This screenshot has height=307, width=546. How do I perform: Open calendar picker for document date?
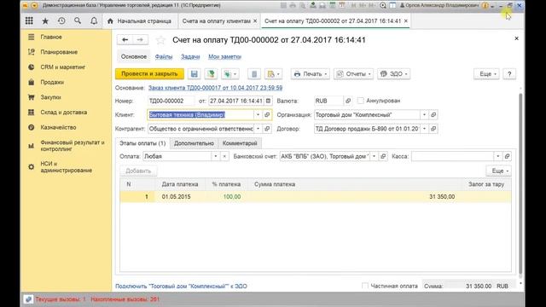(x=268, y=101)
